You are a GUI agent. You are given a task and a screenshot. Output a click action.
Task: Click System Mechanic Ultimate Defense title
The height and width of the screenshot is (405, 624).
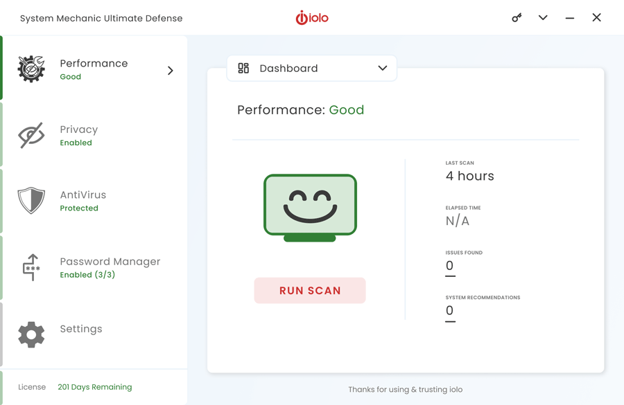[101, 18]
